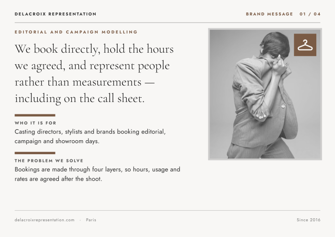
Task: Select the Bookings four layers paragraph
Action: 98,174
